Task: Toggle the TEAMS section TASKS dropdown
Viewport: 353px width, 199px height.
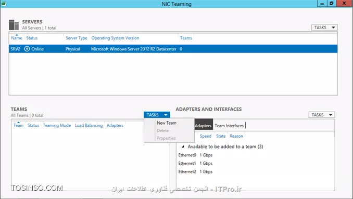Action: 157,115
